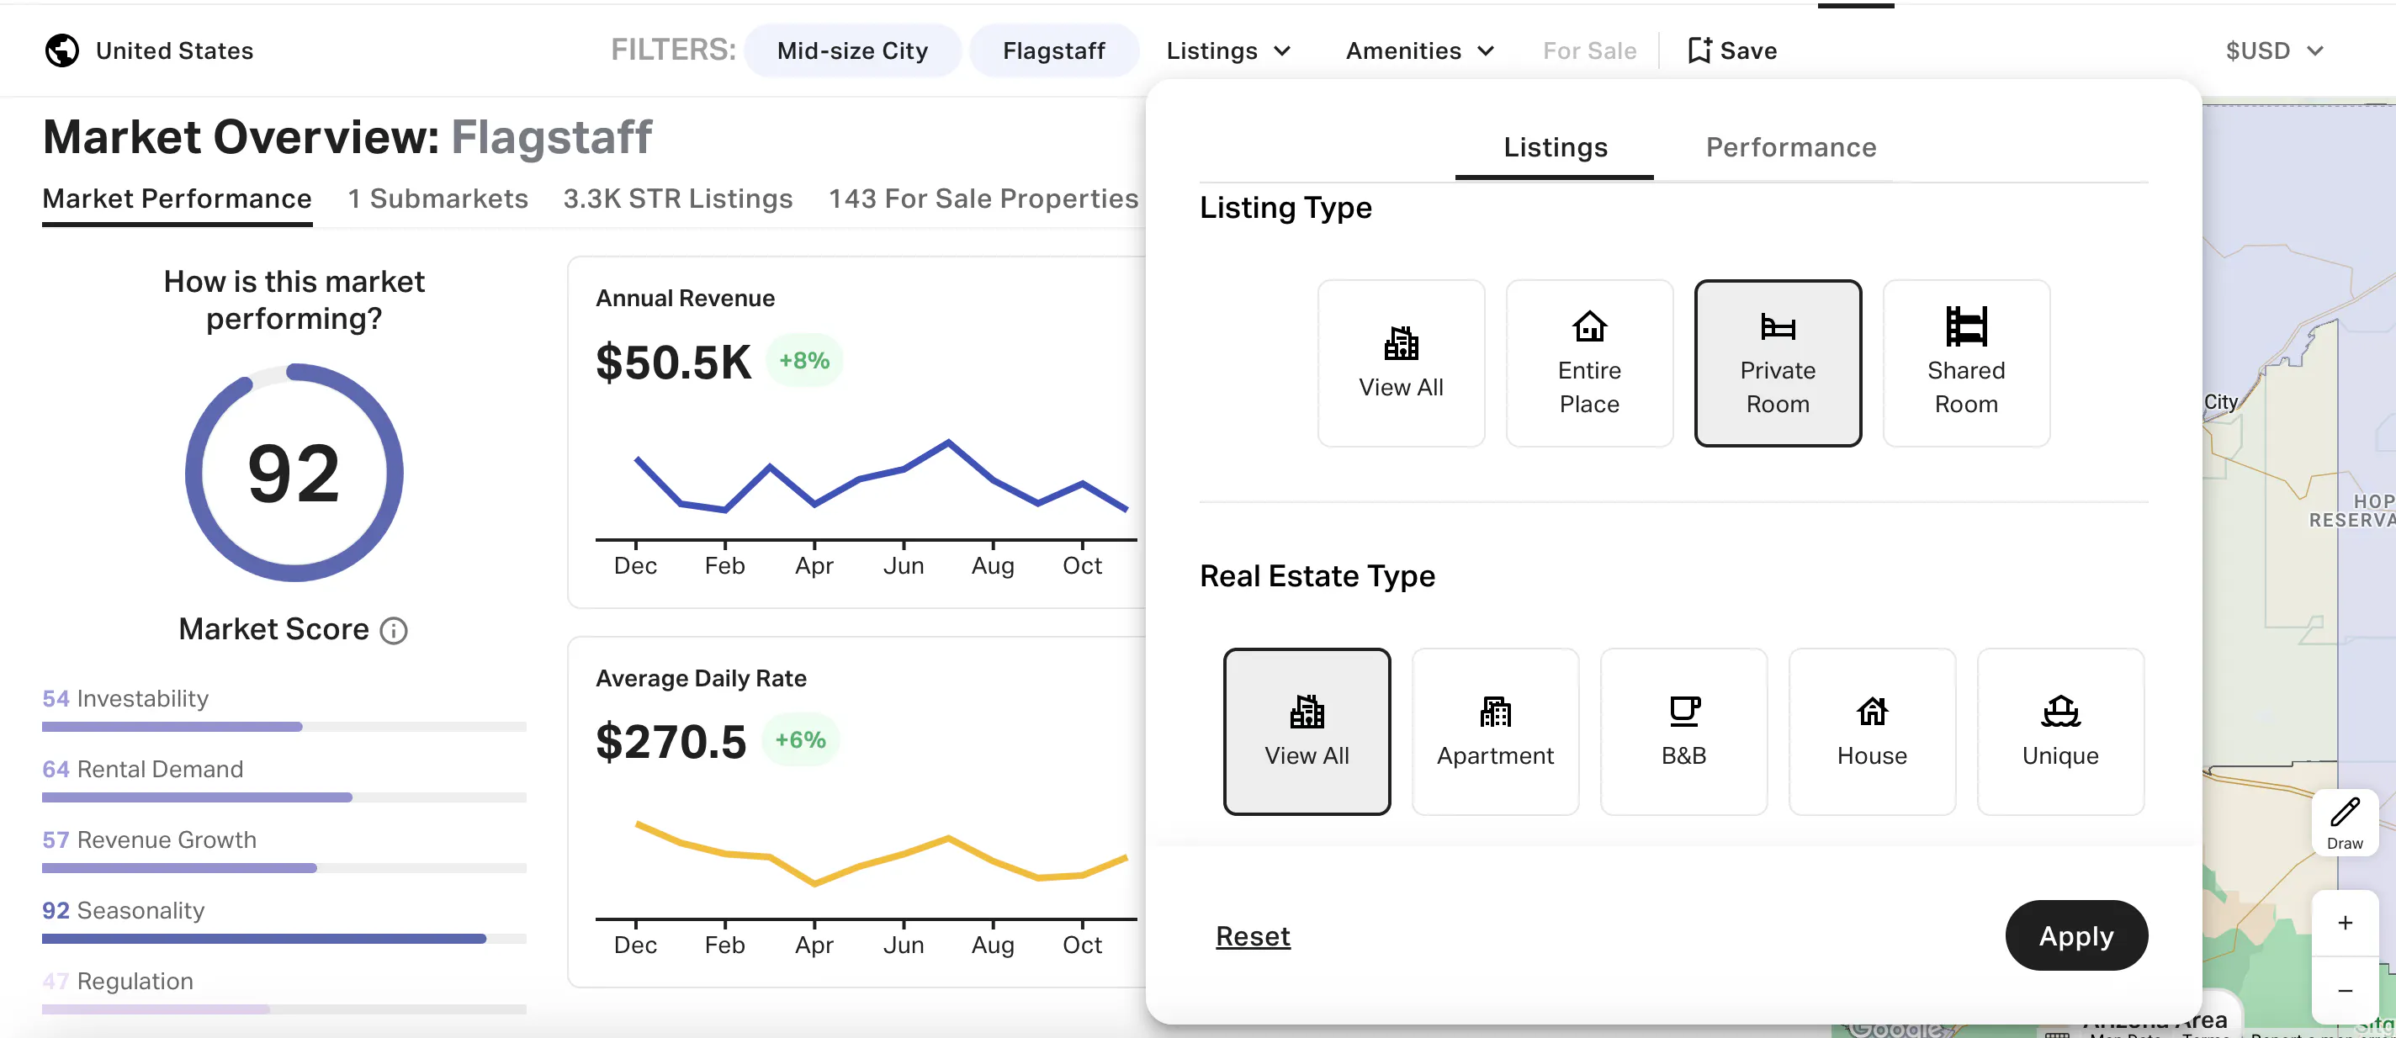This screenshot has width=2396, height=1038.
Task: Click the 57 Revenue Growth label
Action: point(149,839)
